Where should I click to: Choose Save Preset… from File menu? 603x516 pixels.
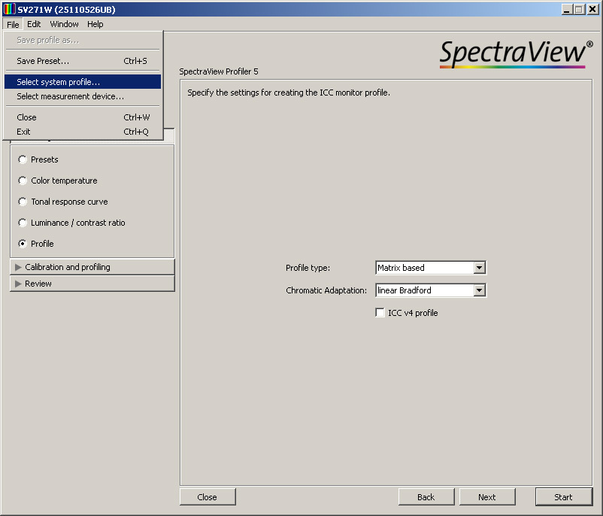[x=83, y=61]
